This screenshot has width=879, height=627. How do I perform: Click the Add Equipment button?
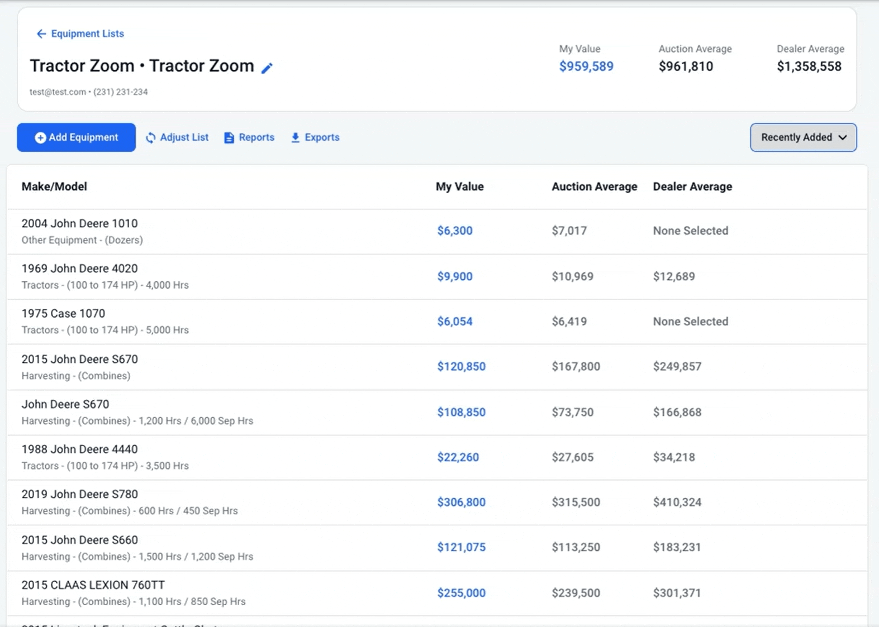[76, 137]
